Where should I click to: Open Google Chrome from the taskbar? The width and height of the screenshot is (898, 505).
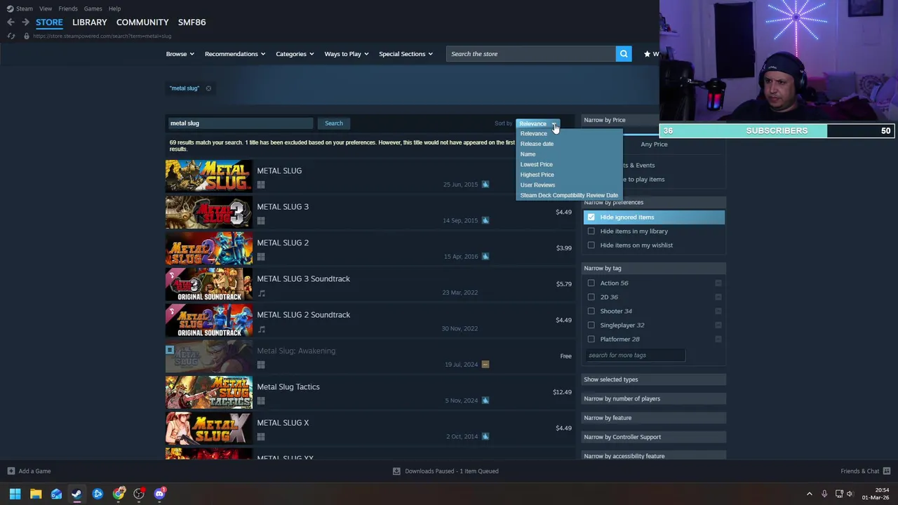pyautogui.click(x=119, y=494)
